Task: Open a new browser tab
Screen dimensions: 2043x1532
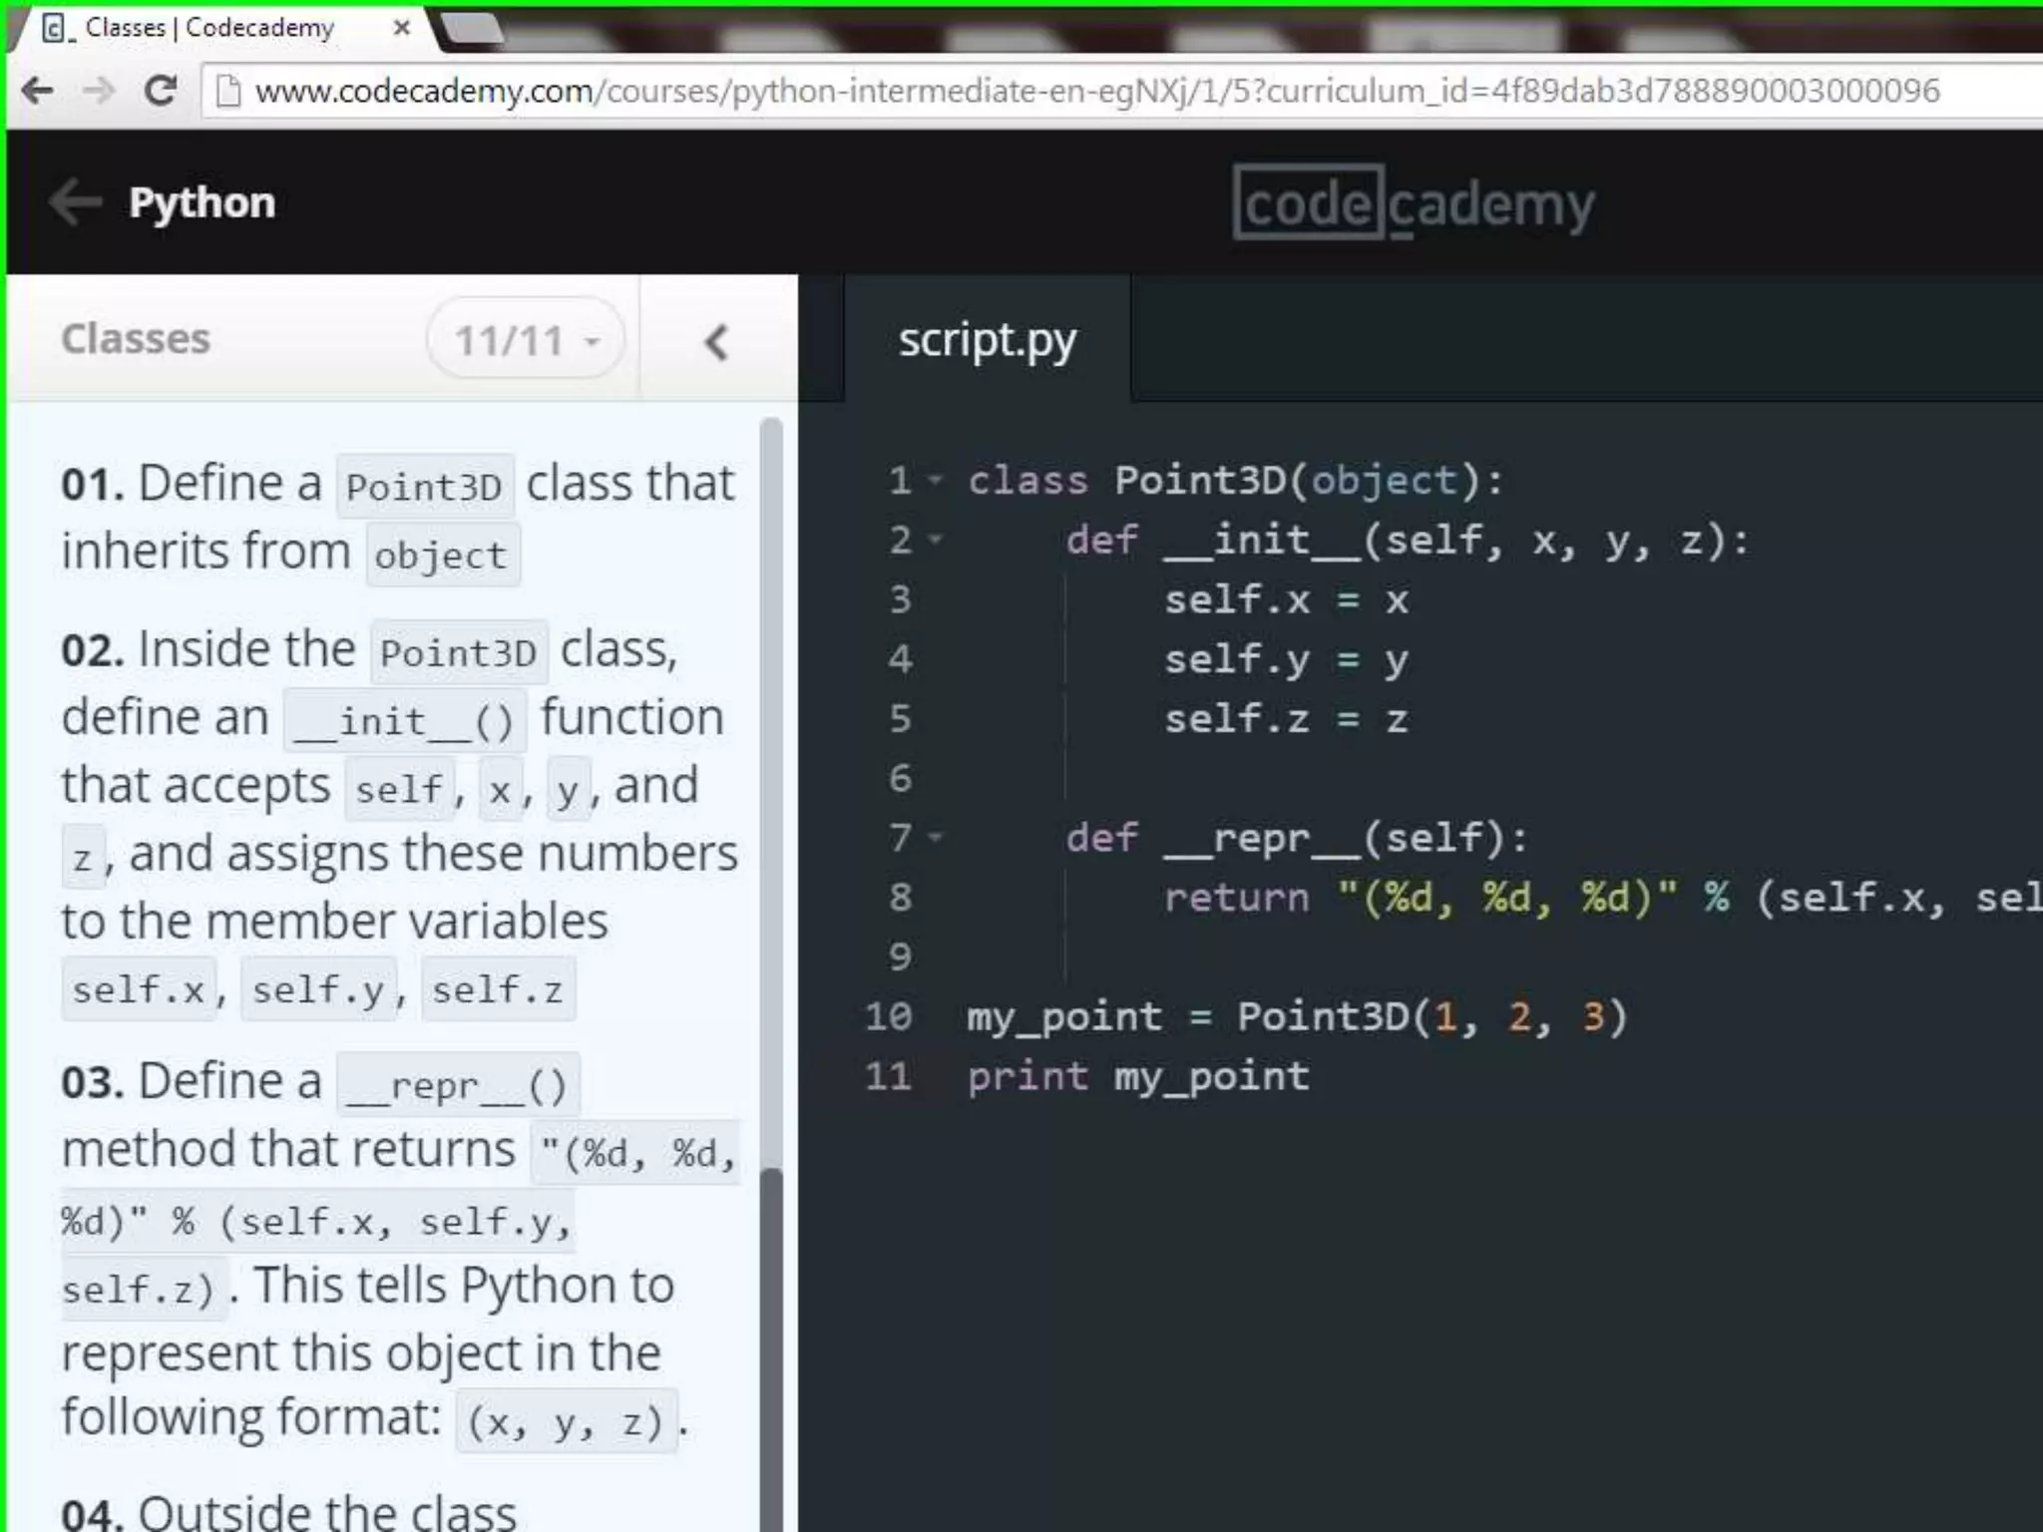Action: pos(471,29)
